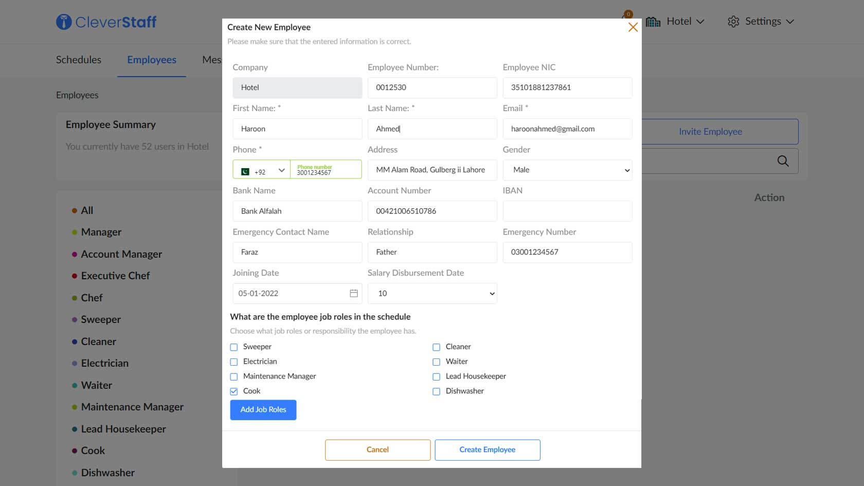Image resolution: width=864 pixels, height=486 pixels.
Task: Open the Settings gear icon
Action: click(x=733, y=22)
